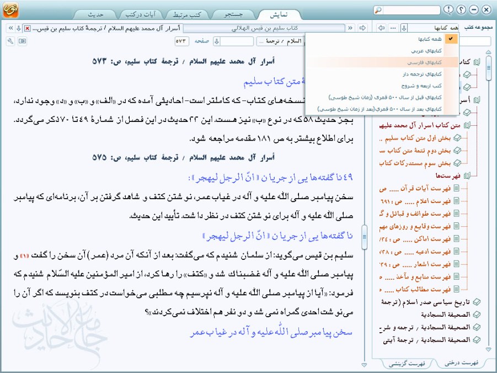Open the tab list arrow beside the red X
Screen dimensions: 497x373
(x=19, y=28)
